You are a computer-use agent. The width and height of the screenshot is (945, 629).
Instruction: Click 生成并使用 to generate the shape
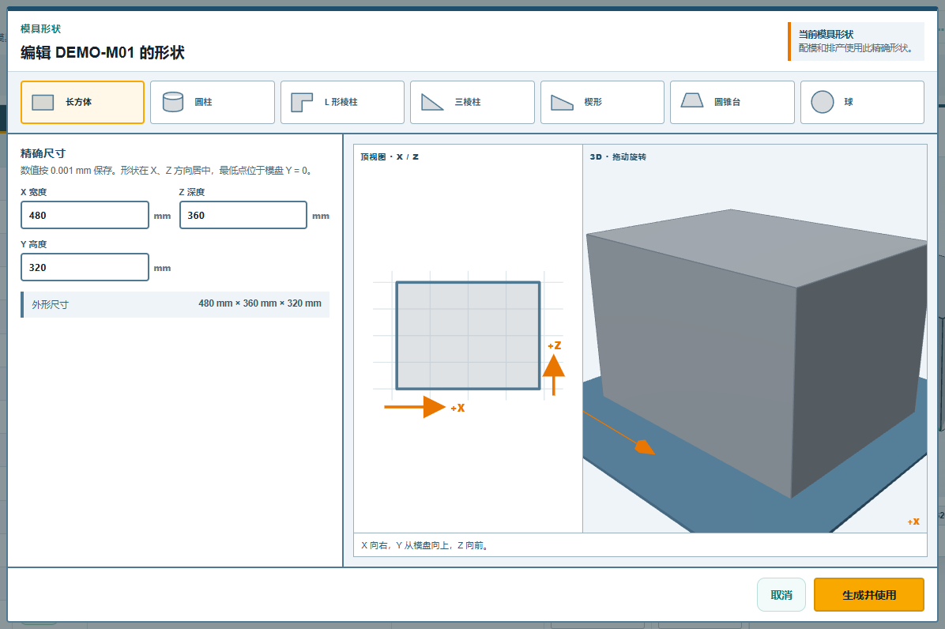coord(868,595)
